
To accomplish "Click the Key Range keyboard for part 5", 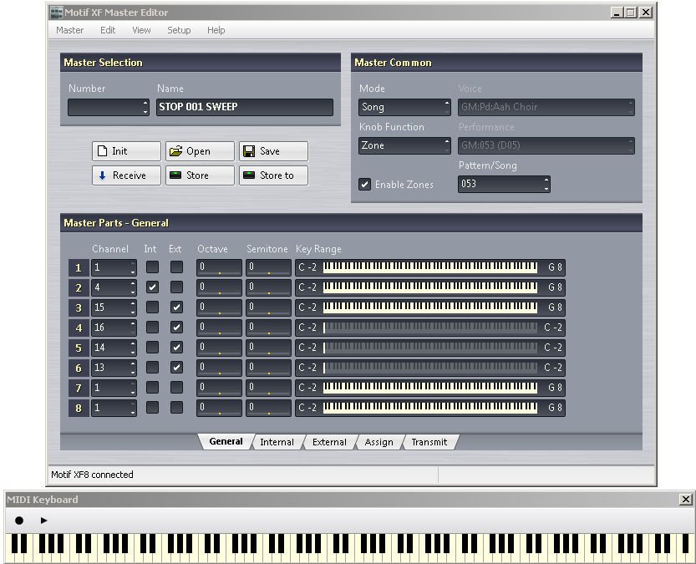I will click(430, 348).
